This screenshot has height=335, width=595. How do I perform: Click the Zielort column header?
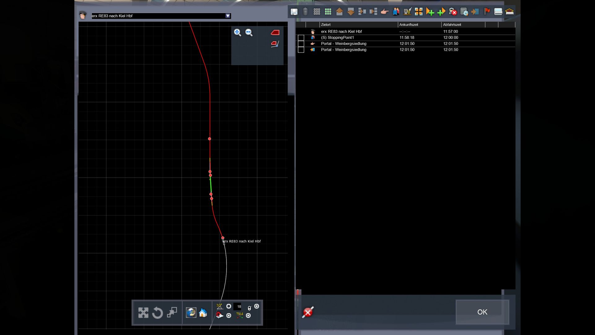(x=326, y=25)
